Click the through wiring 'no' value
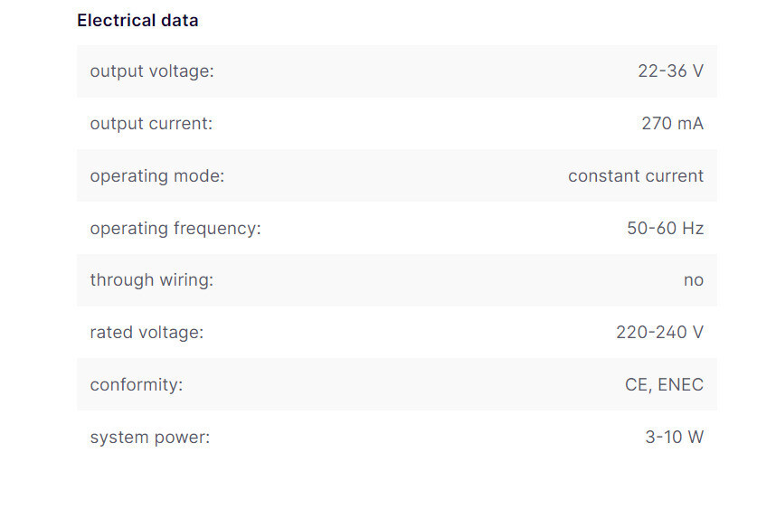This screenshot has width=757, height=509. pyautogui.click(x=694, y=281)
